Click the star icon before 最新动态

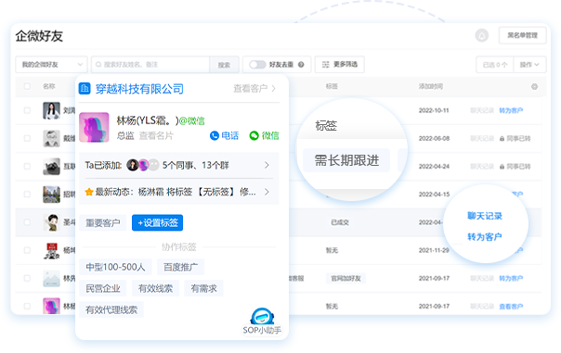coord(89,192)
